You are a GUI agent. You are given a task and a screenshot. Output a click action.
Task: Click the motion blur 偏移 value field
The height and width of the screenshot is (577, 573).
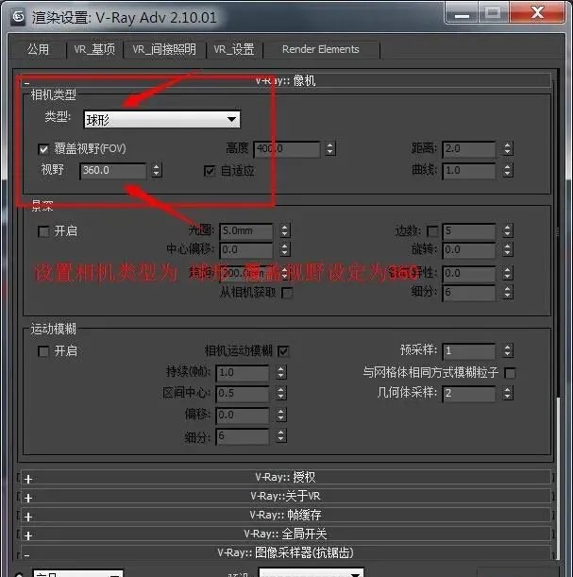click(243, 416)
